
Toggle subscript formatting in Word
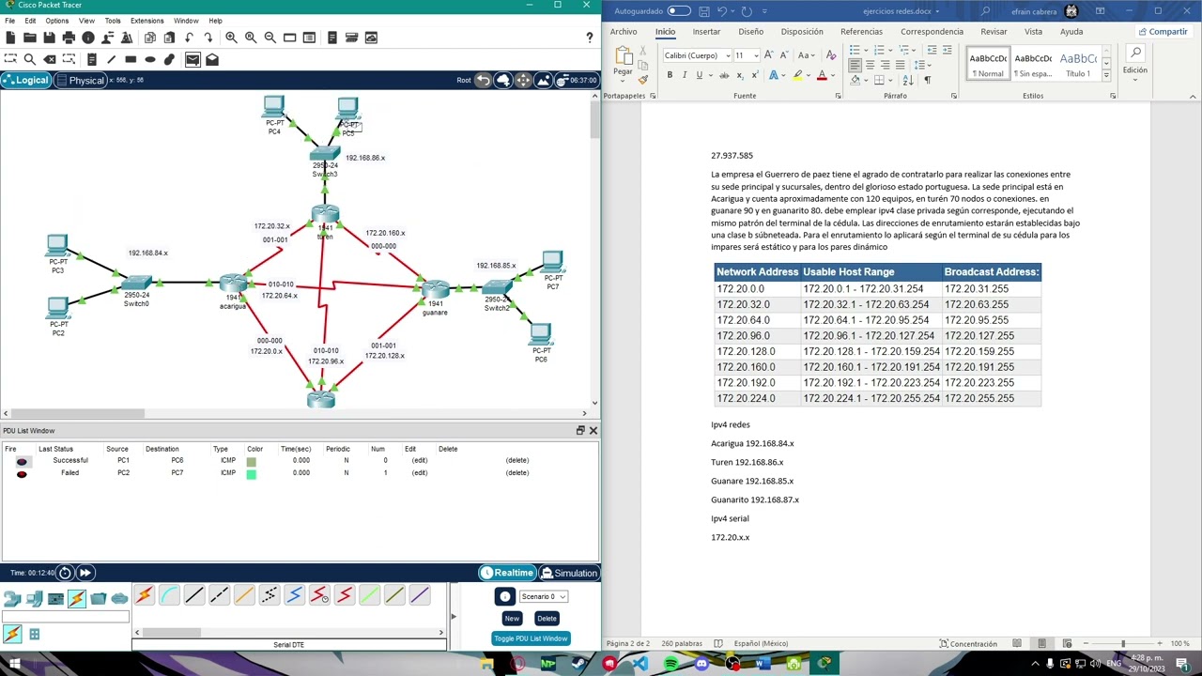pyautogui.click(x=738, y=75)
